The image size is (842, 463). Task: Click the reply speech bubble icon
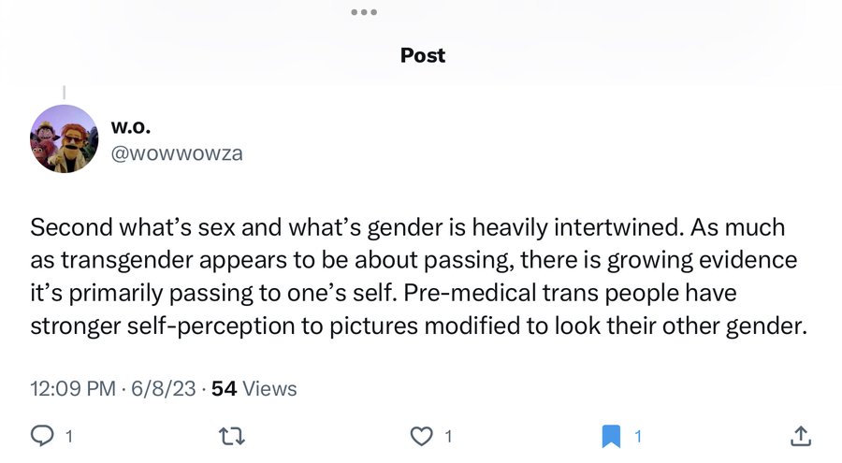tap(42, 436)
